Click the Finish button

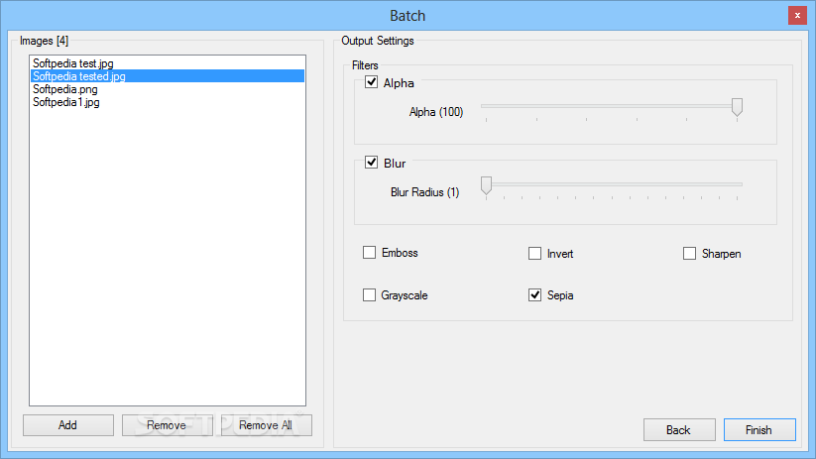(x=759, y=430)
